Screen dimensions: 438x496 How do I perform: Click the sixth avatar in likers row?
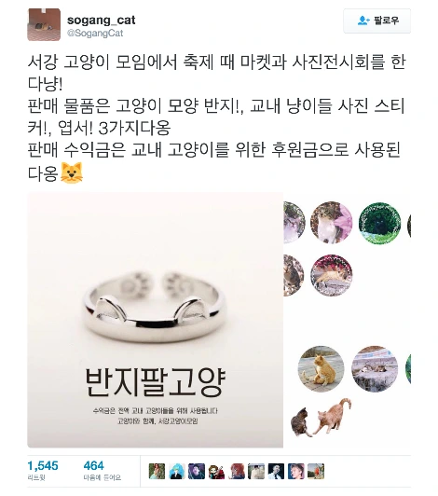[x=256, y=471]
